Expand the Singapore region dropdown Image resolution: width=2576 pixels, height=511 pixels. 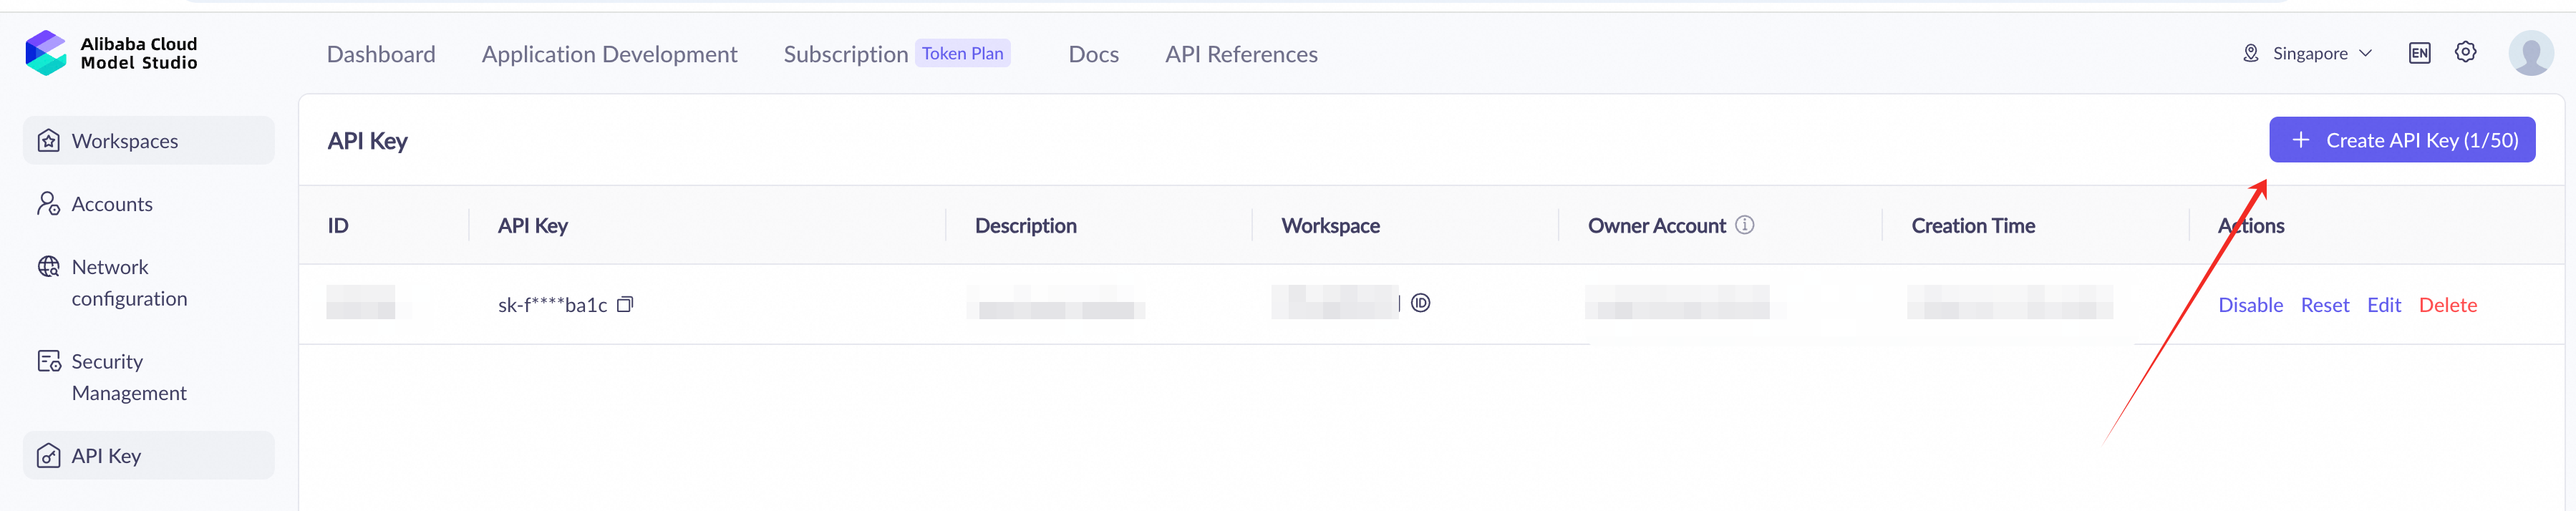(2321, 53)
